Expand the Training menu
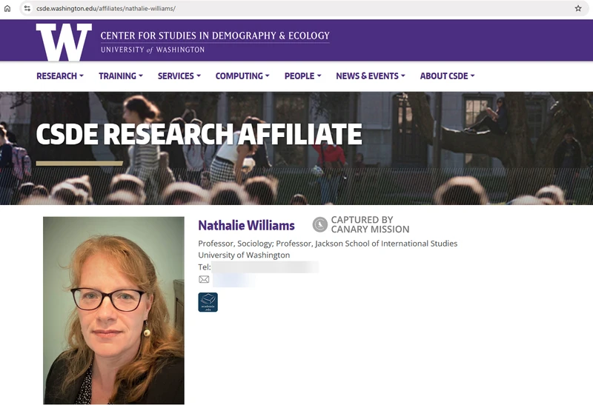The width and height of the screenshot is (593, 405). pyautogui.click(x=121, y=76)
